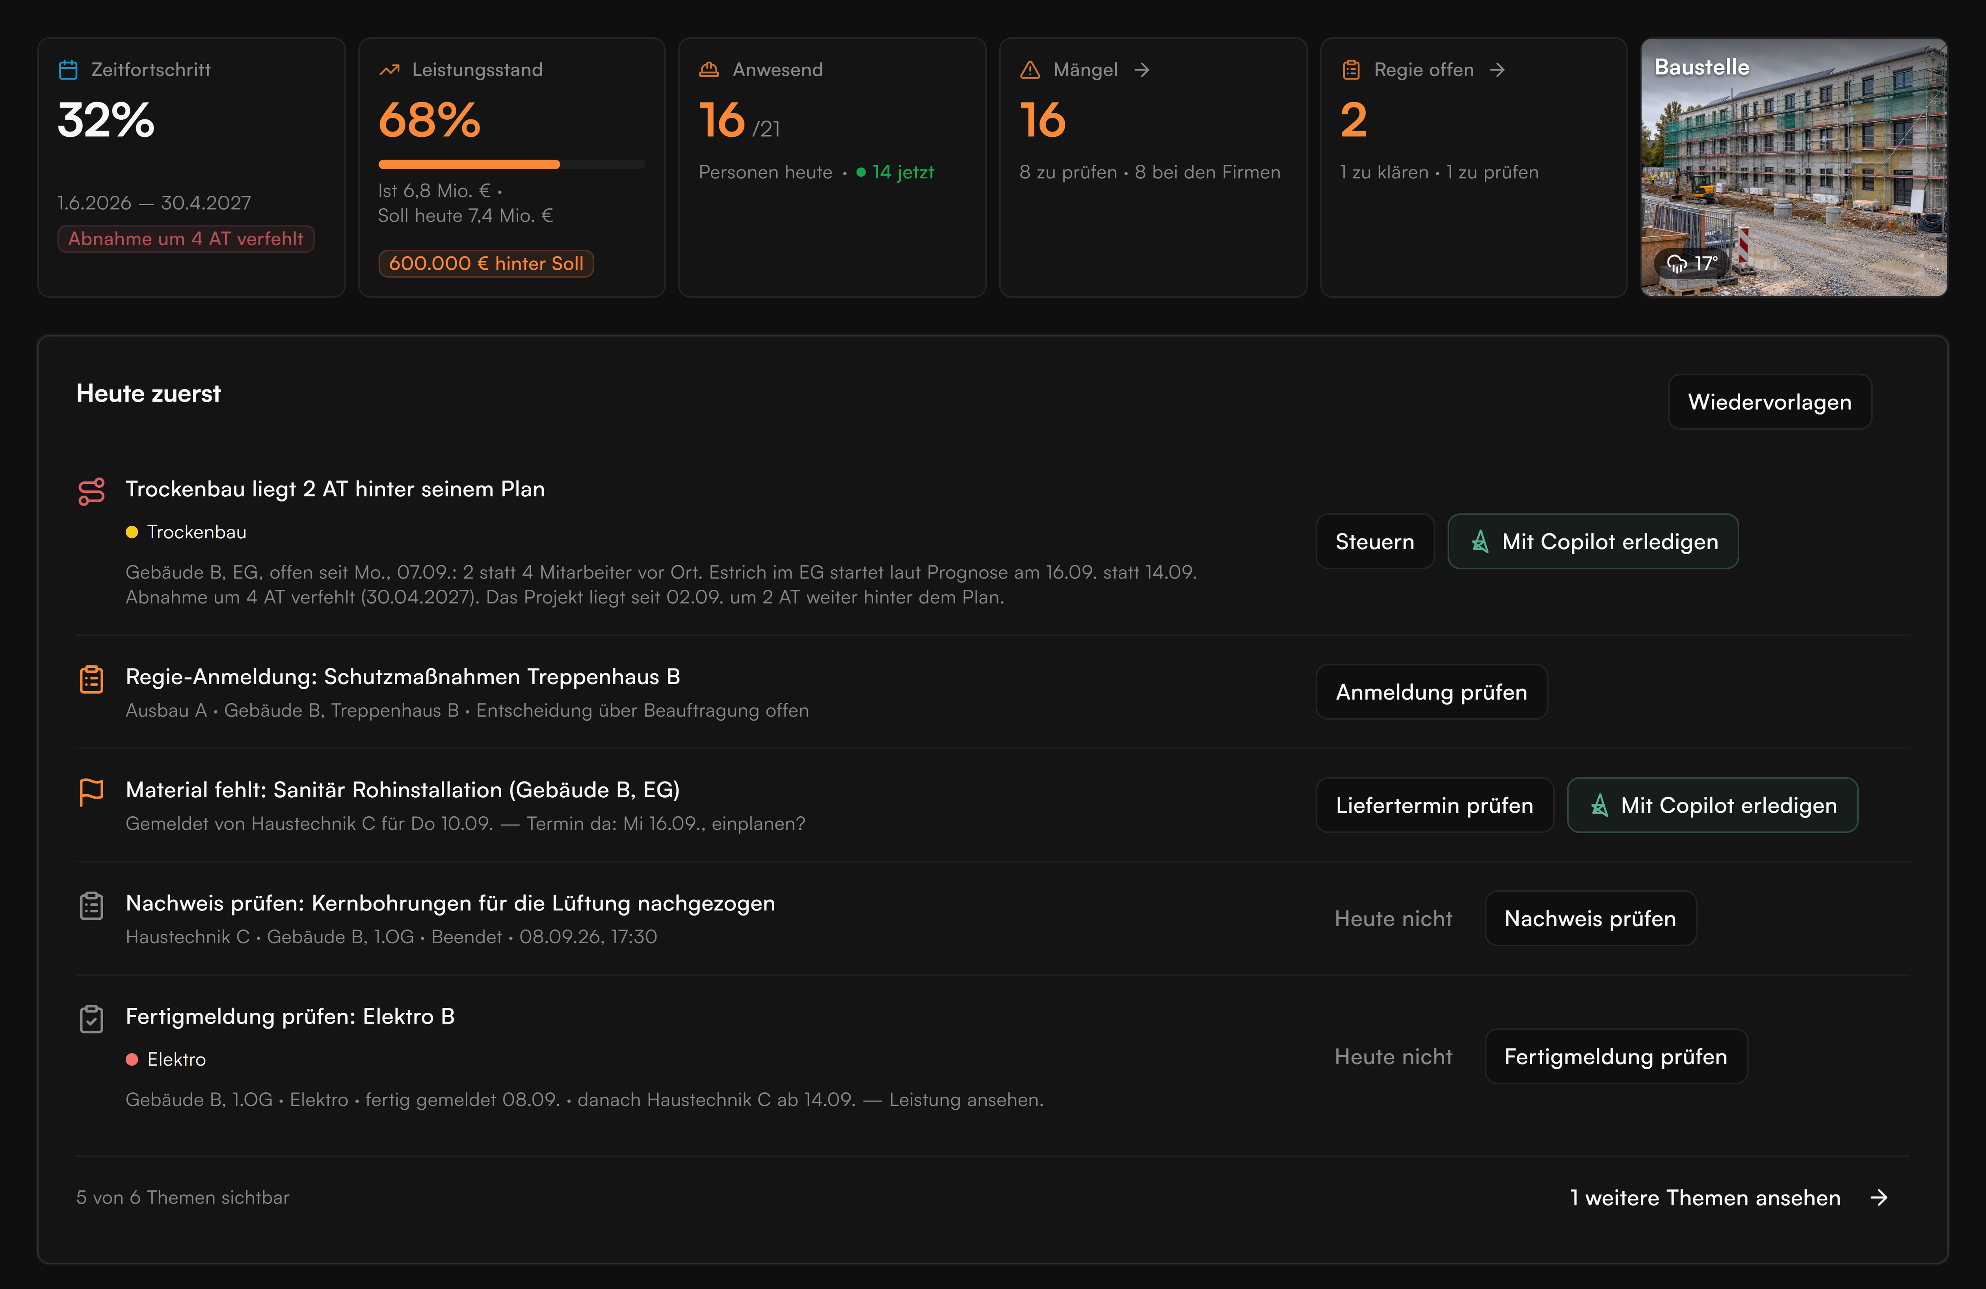
Task: Click the trend arrow icon beside Leistungsstand
Action: click(x=389, y=70)
